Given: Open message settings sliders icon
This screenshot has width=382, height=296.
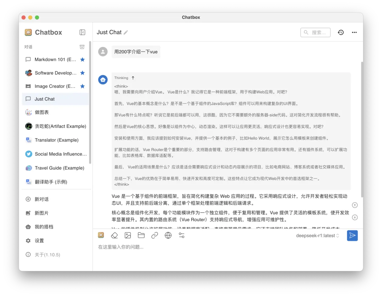Looking at the screenshot, I should [x=182, y=235].
